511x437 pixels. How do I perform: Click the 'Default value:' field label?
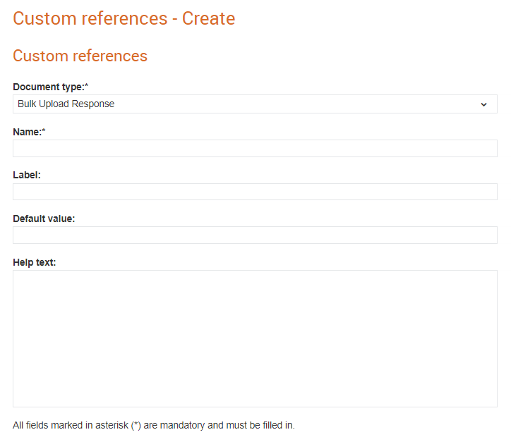coord(44,218)
